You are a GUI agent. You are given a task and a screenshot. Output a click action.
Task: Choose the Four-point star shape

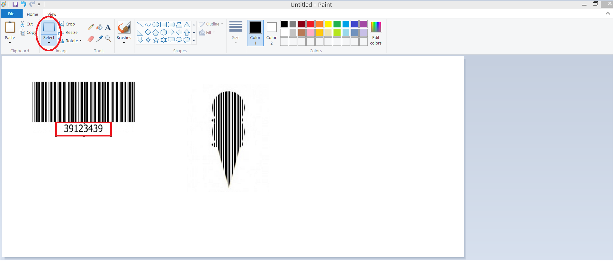click(148, 40)
